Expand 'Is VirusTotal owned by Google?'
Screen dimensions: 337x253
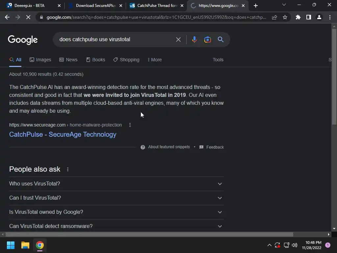coord(116,212)
